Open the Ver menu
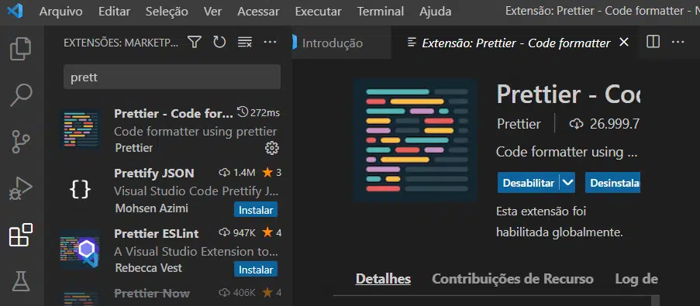The height and width of the screenshot is (306, 700). [212, 11]
